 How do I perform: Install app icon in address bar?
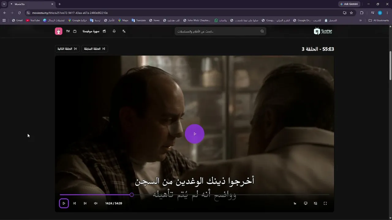click(345, 13)
